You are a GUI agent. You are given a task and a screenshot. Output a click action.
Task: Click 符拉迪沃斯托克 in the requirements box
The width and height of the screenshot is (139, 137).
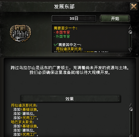click(69, 49)
